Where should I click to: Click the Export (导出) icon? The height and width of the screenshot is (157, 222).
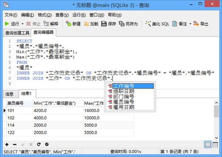point(201,24)
